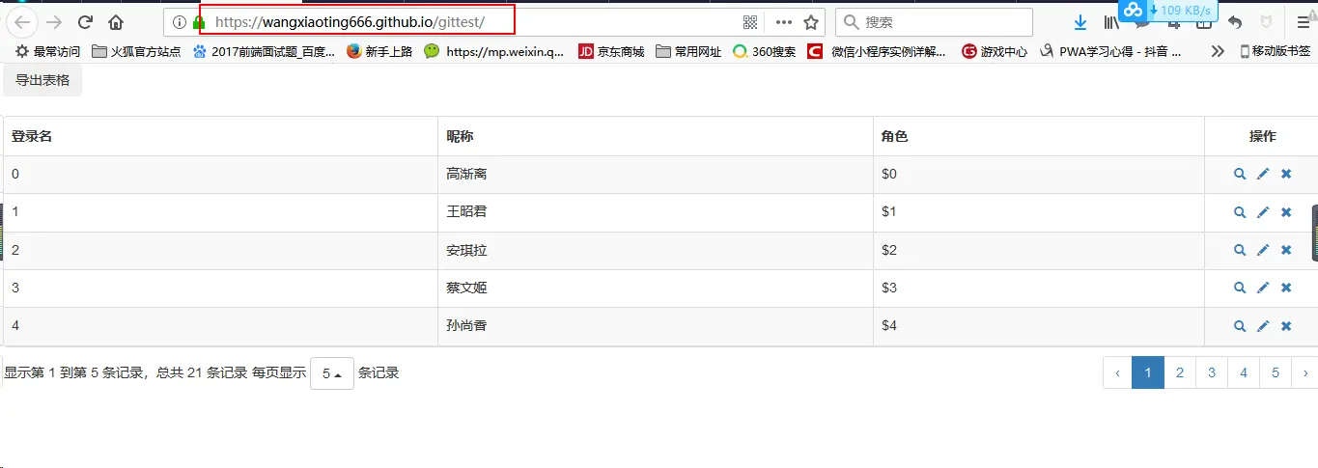Go to the browser home page
This screenshot has width=1318, height=468.
(116, 22)
